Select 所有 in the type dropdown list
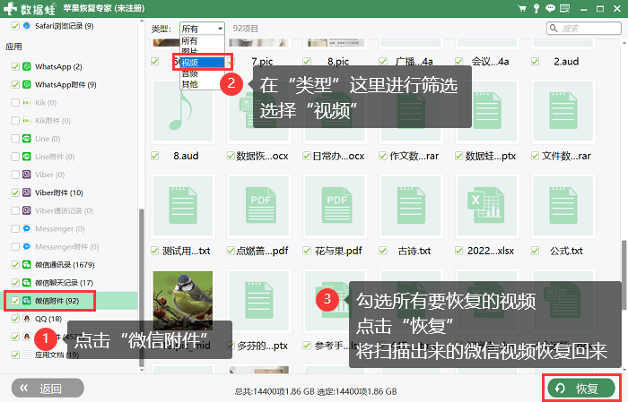The width and height of the screenshot is (628, 402). [x=202, y=41]
